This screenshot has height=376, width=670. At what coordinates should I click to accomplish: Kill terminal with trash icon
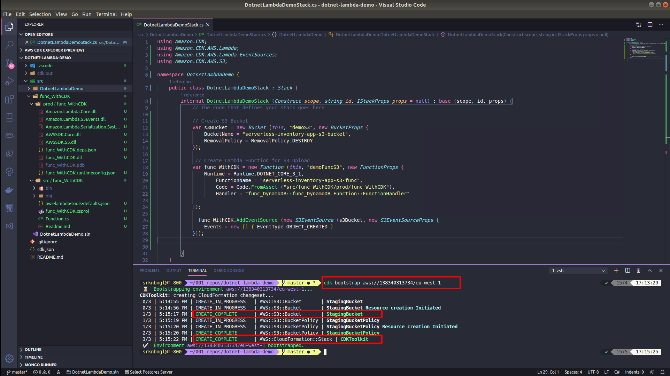[x=638, y=271]
